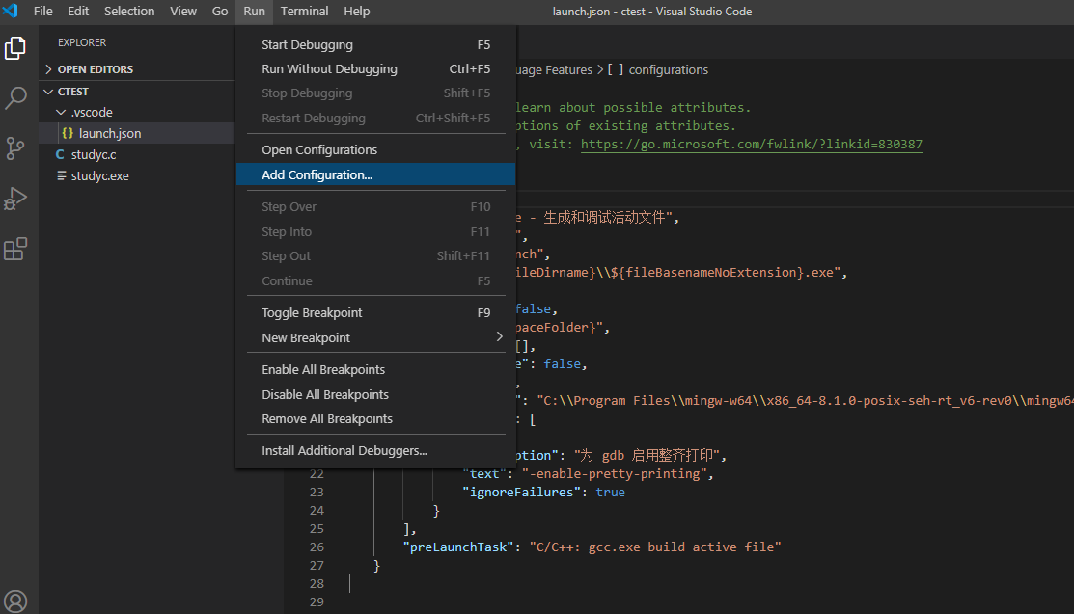Close the Run menu
1074x614 pixels.
pyautogui.click(x=254, y=11)
